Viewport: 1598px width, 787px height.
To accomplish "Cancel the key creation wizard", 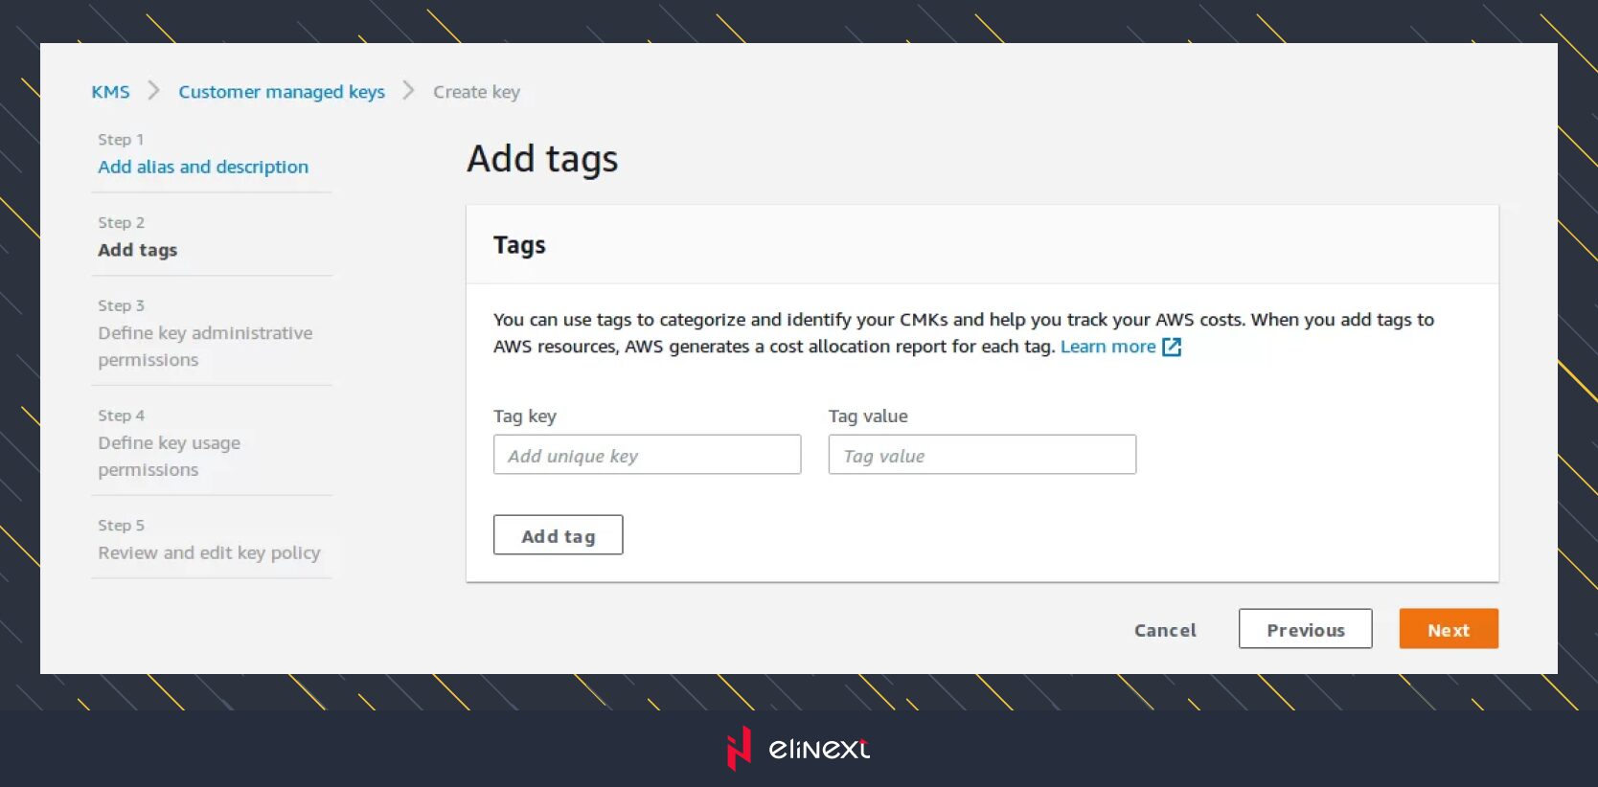I will 1165,630.
